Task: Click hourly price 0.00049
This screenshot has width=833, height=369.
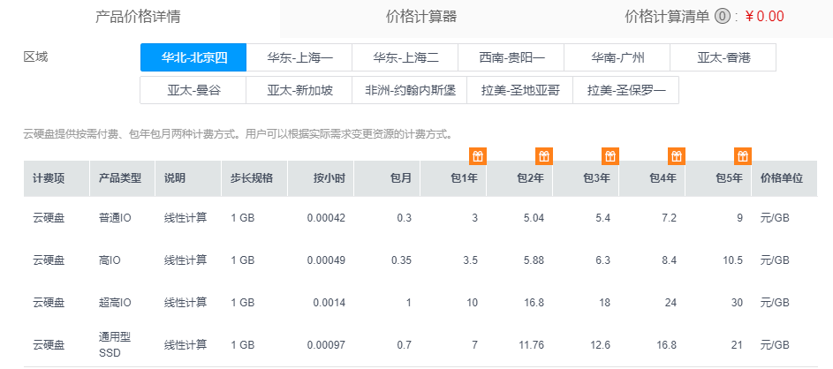Action: coord(326,260)
